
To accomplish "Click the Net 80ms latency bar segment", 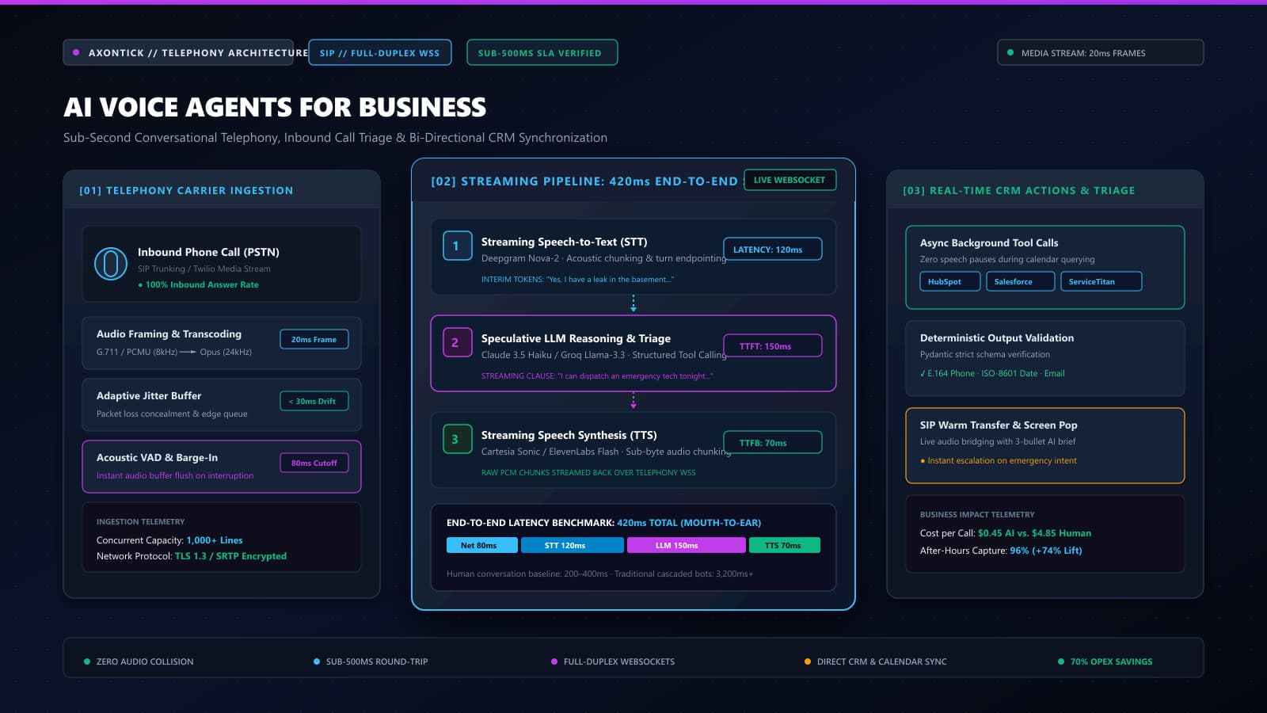I will pos(481,545).
